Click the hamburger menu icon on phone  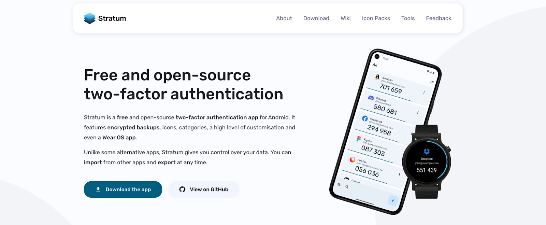(339, 184)
